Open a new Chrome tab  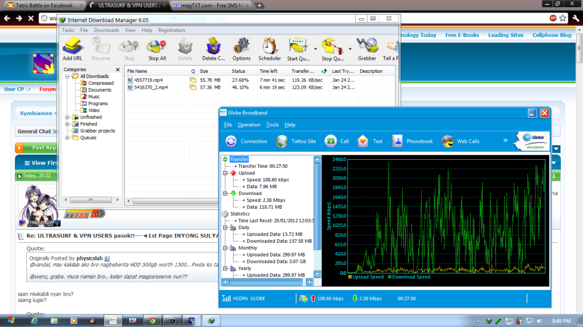coord(259,5)
